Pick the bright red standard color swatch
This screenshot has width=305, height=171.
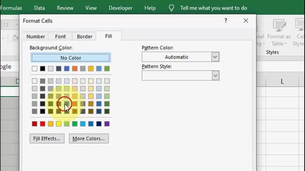(x=42, y=123)
